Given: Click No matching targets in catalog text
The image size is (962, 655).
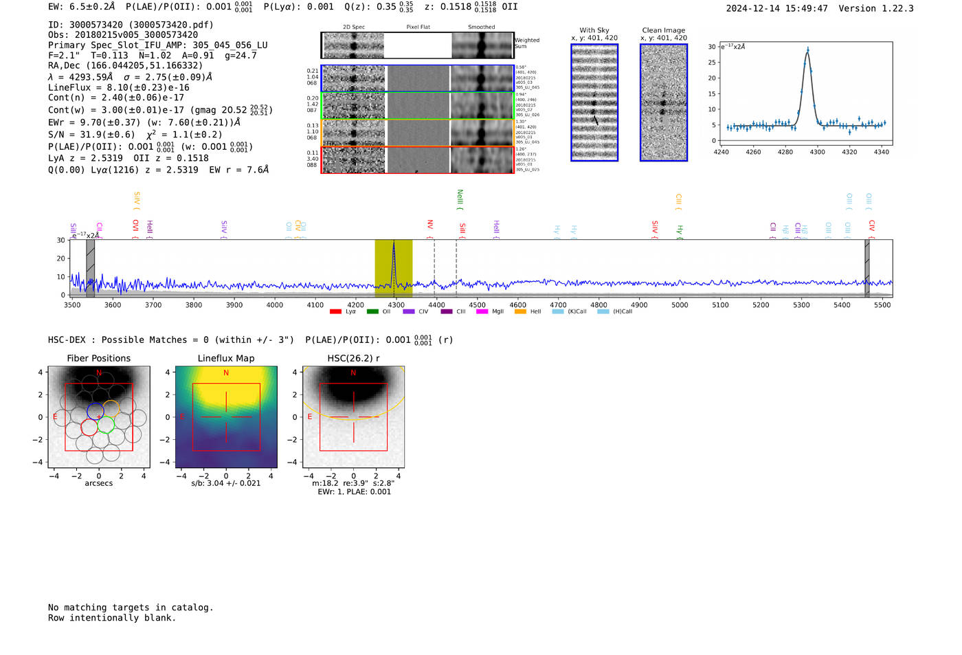Looking at the screenshot, I should pos(131,608).
